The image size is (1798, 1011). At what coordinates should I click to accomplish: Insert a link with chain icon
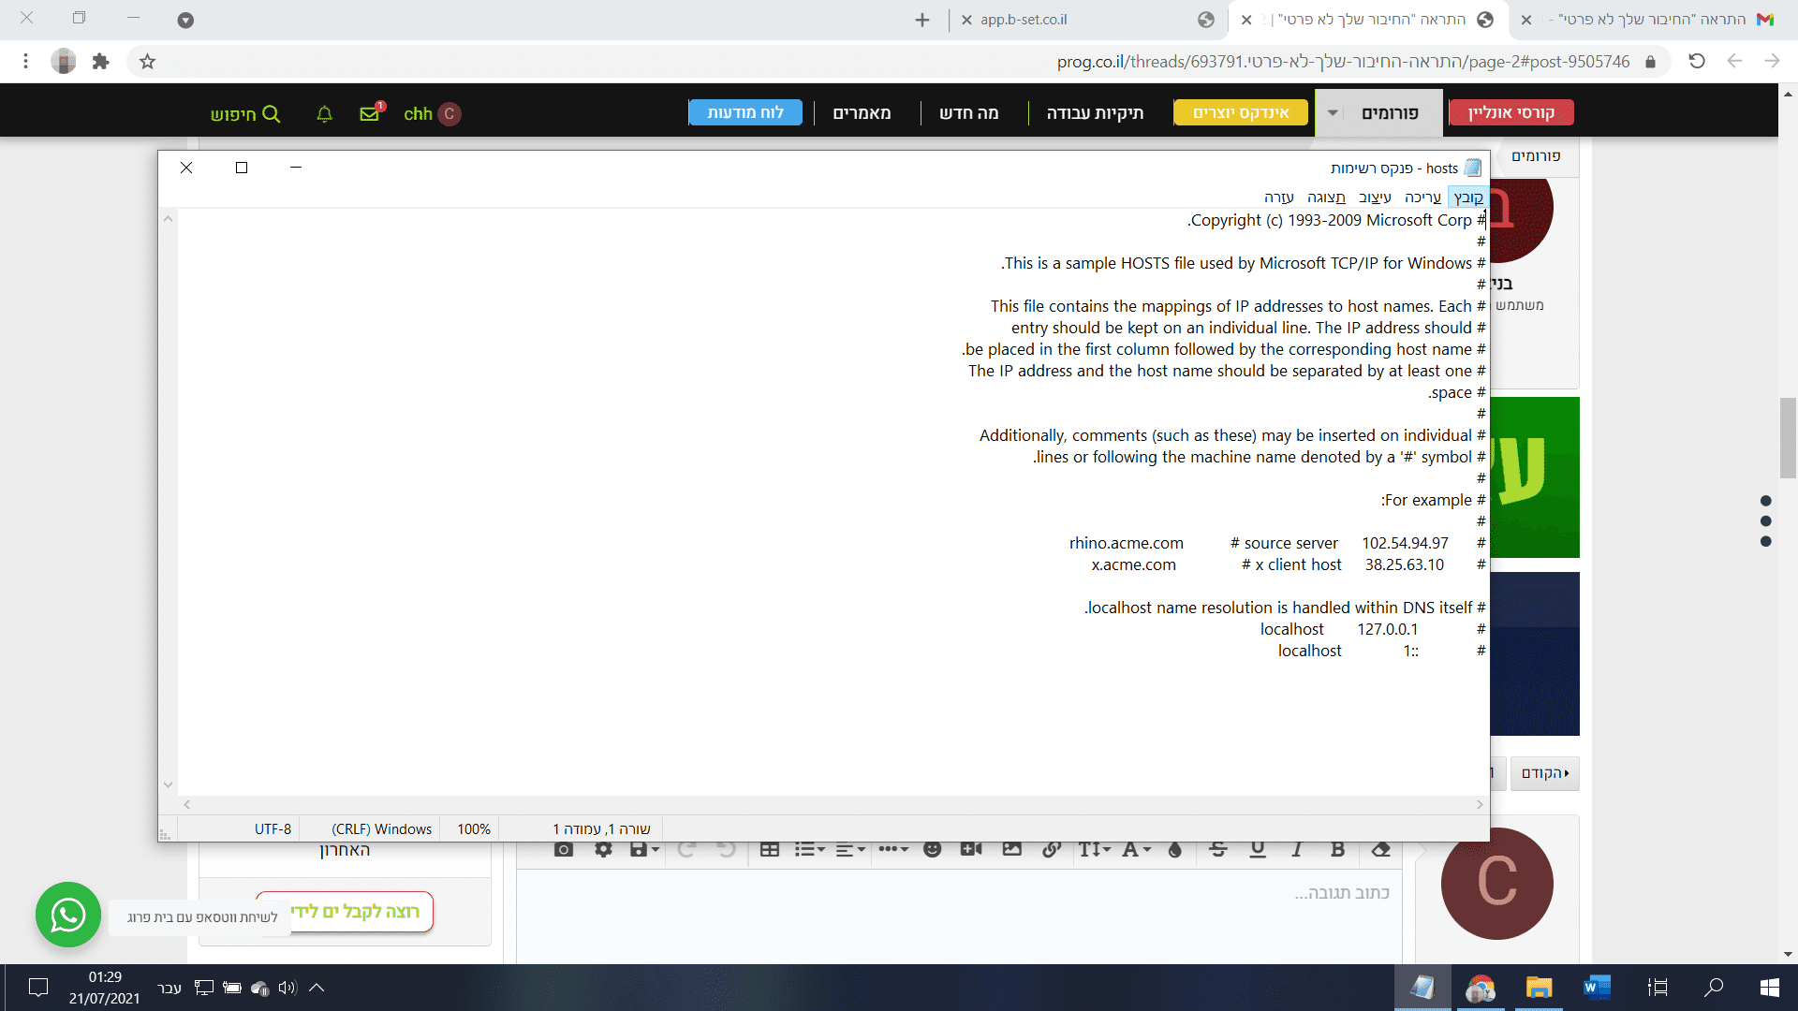pos(1052,849)
